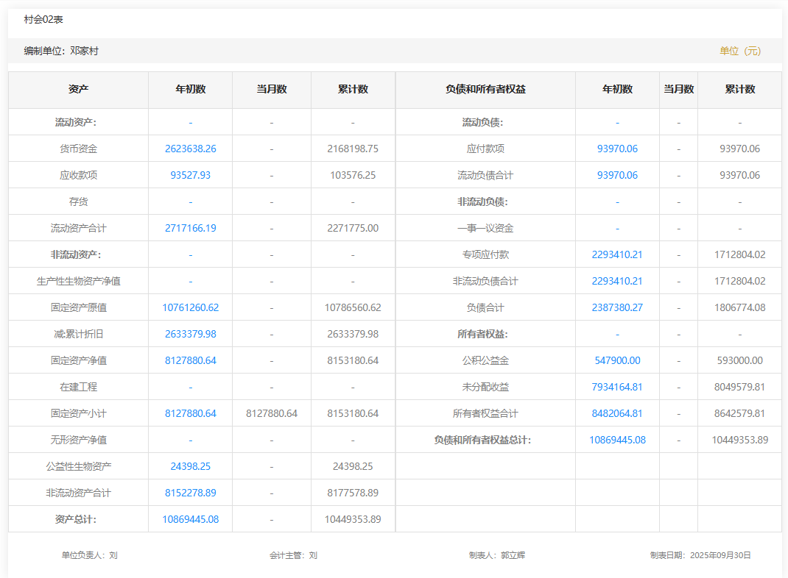The height and width of the screenshot is (578, 788).
Task: Open 减:累计折旧 opening value 2633379.98
Action: (190, 334)
